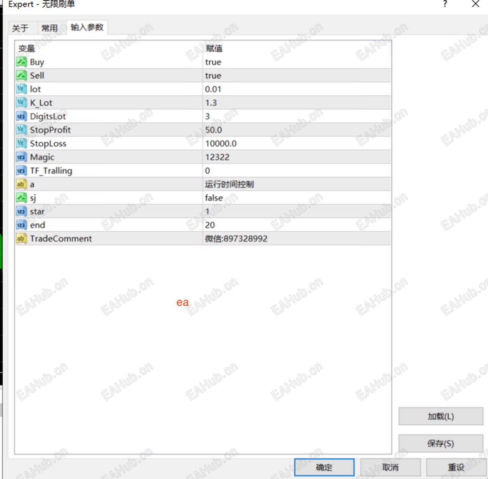Open the help question mark button

click(x=445, y=4)
